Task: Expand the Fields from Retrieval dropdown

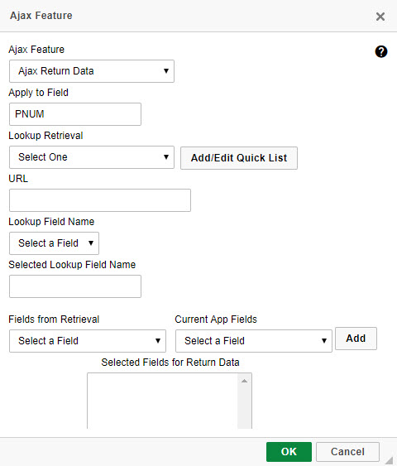Action: pyautogui.click(x=88, y=341)
